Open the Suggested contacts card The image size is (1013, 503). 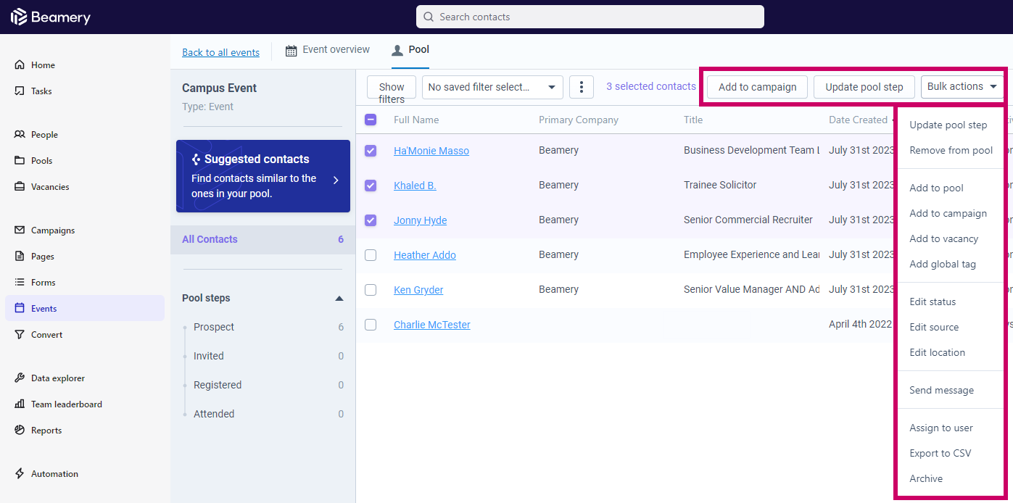tap(263, 176)
